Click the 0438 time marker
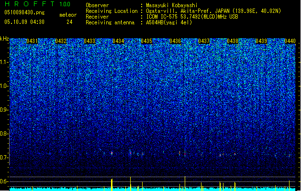The width and height of the screenshot is (301, 191). click(233, 41)
